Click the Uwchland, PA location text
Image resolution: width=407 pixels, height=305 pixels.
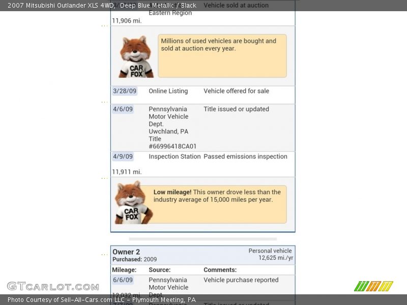pyautogui.click(x=168, y=132)
